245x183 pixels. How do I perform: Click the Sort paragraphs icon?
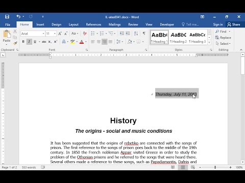pos(136,34)
